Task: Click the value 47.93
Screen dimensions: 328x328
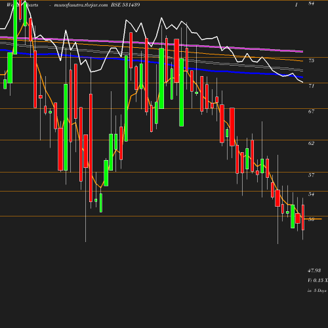Action: [x=314, y=270]
